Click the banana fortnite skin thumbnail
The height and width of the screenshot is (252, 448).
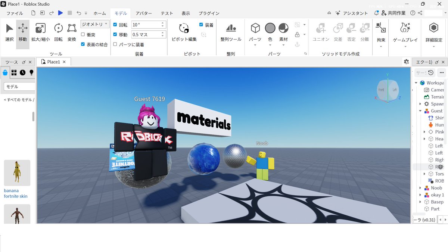(x=17, y=173)
